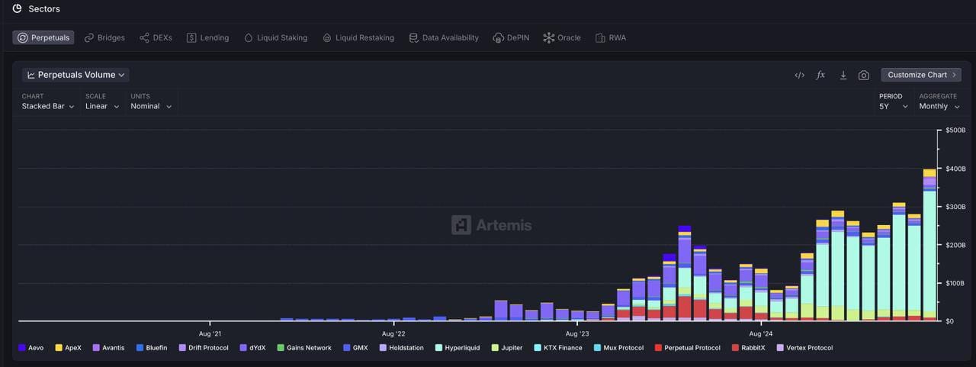976x367 pixels.
Task: Click the DEXs share-nodes icon
Action: coord(144,37)
